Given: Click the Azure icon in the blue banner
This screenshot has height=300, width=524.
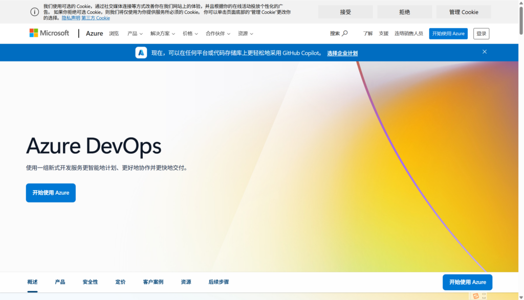Looking at the screenshot, I should [x=141, y=53].
